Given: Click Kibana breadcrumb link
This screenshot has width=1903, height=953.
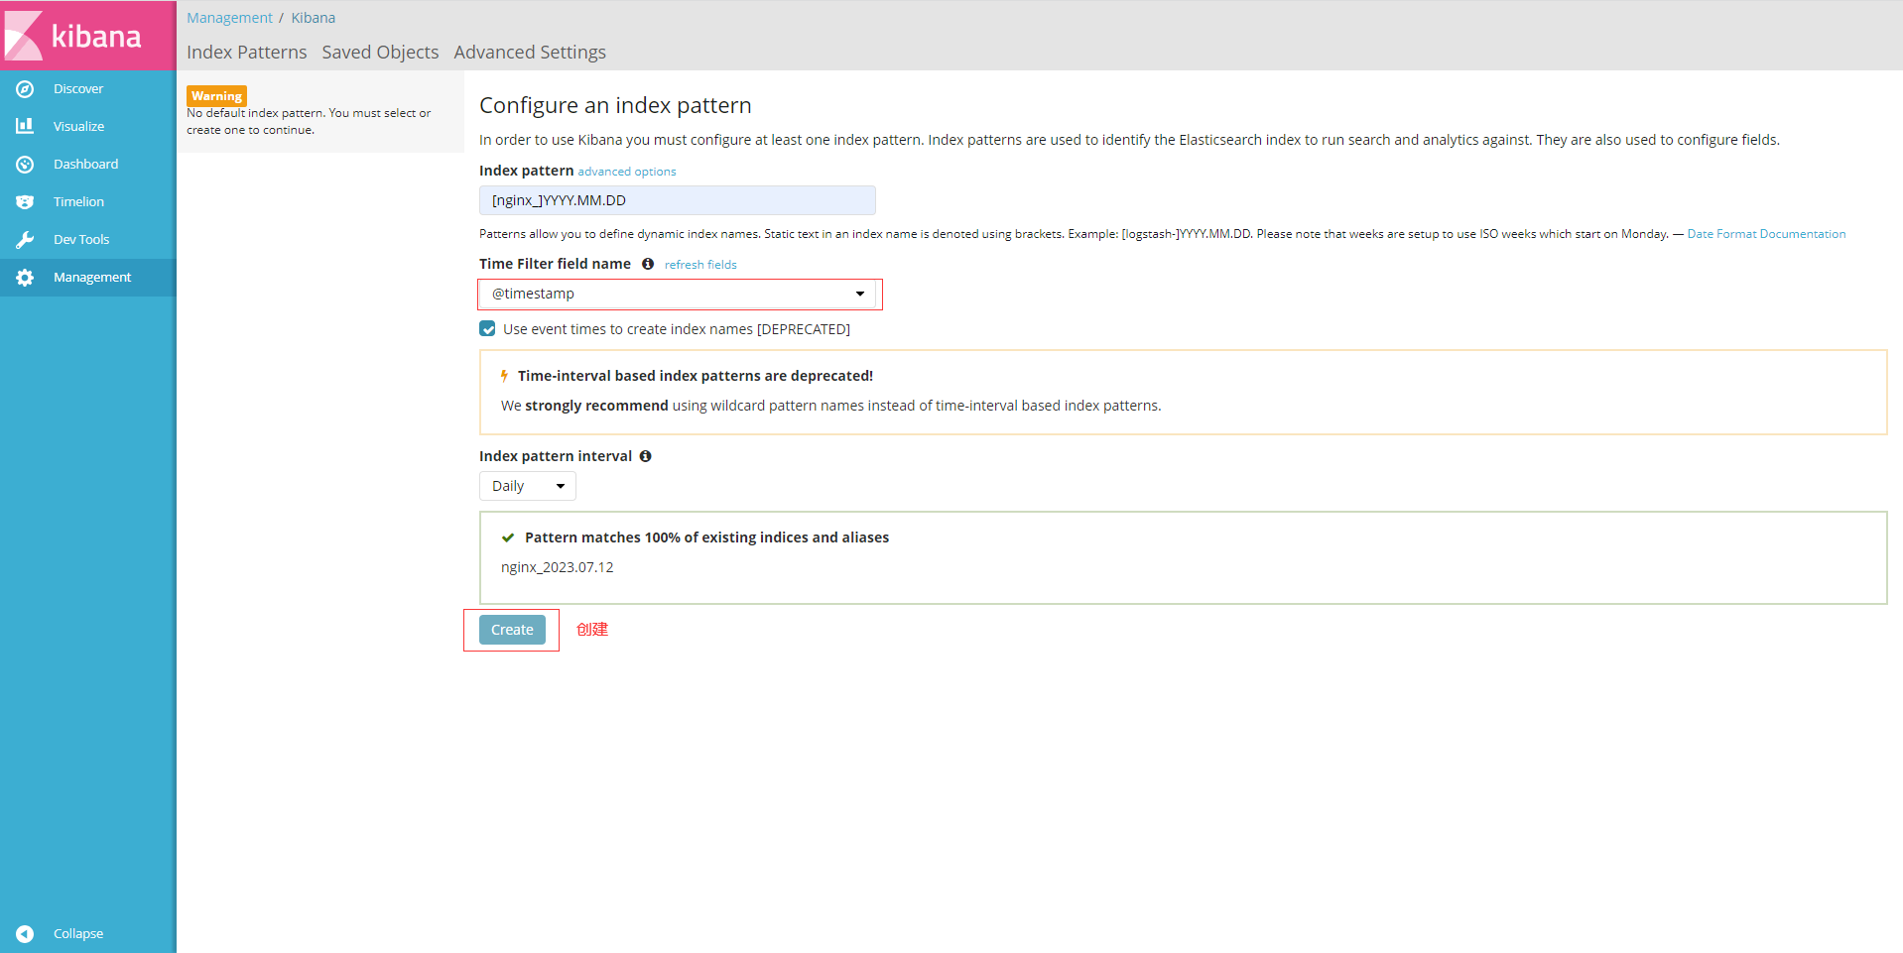Looking at the screenshot, I should pyautogui.click(x=314, y=18).
